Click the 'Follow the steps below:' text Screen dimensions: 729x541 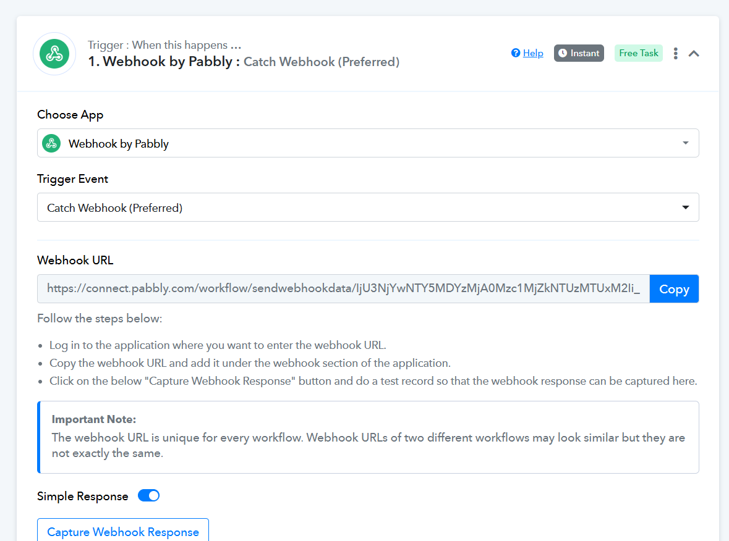point(100,319)
